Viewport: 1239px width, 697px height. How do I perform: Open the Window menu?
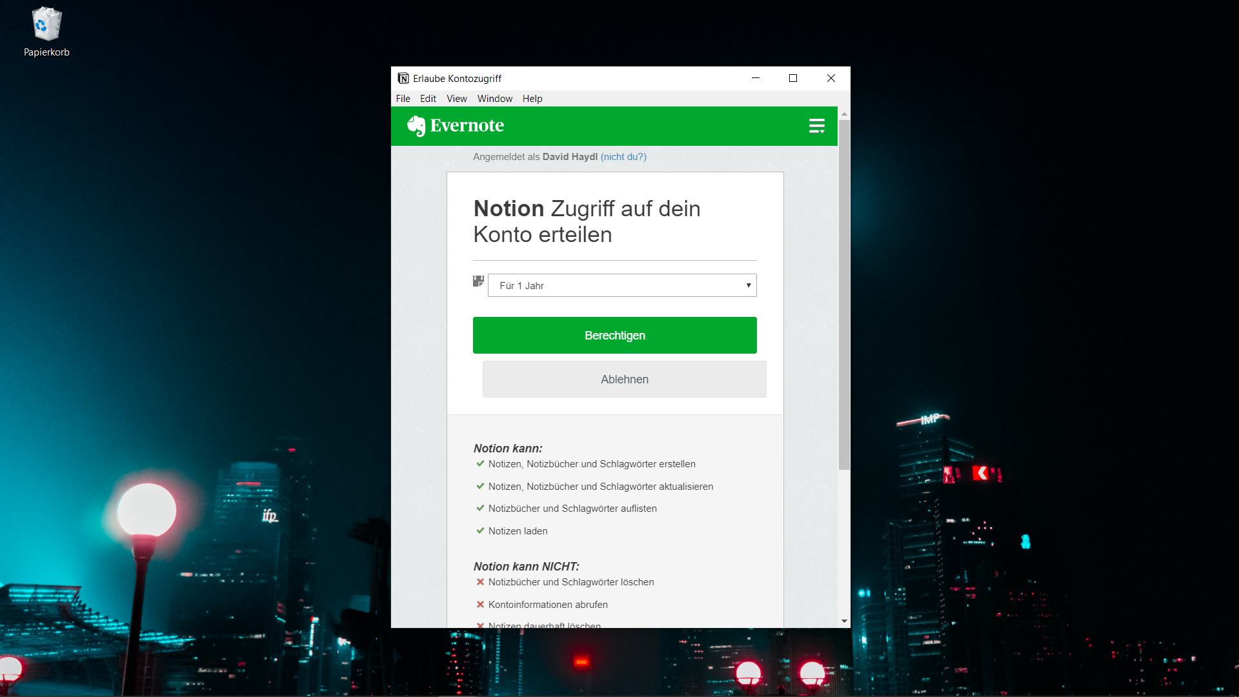495,99
